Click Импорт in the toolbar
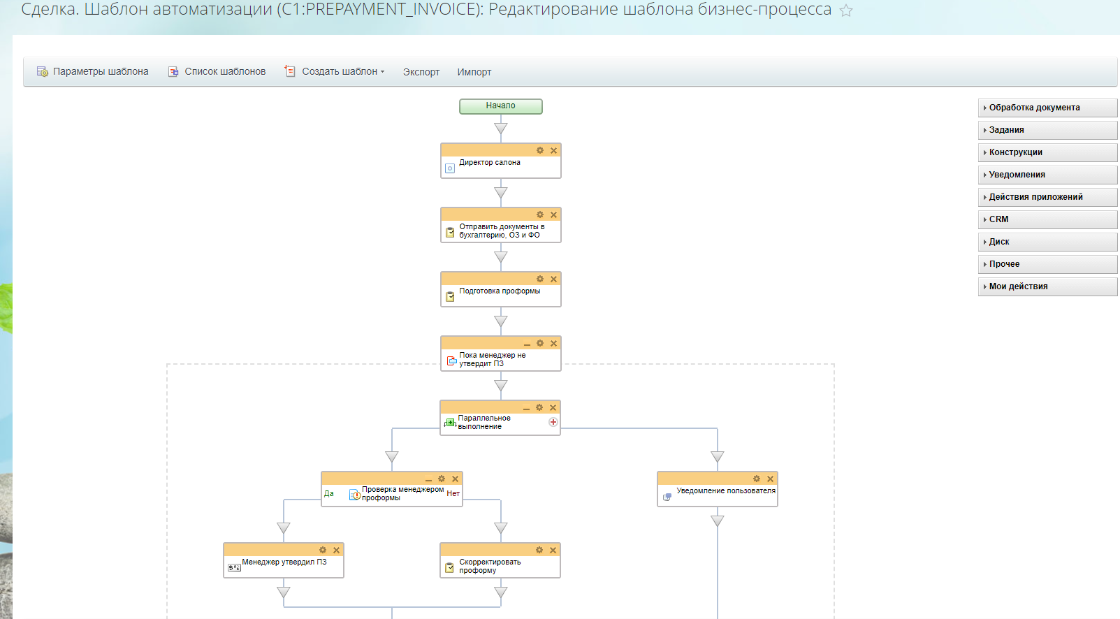This screenshot has width=1120, height=619. [x=474, y=72]
